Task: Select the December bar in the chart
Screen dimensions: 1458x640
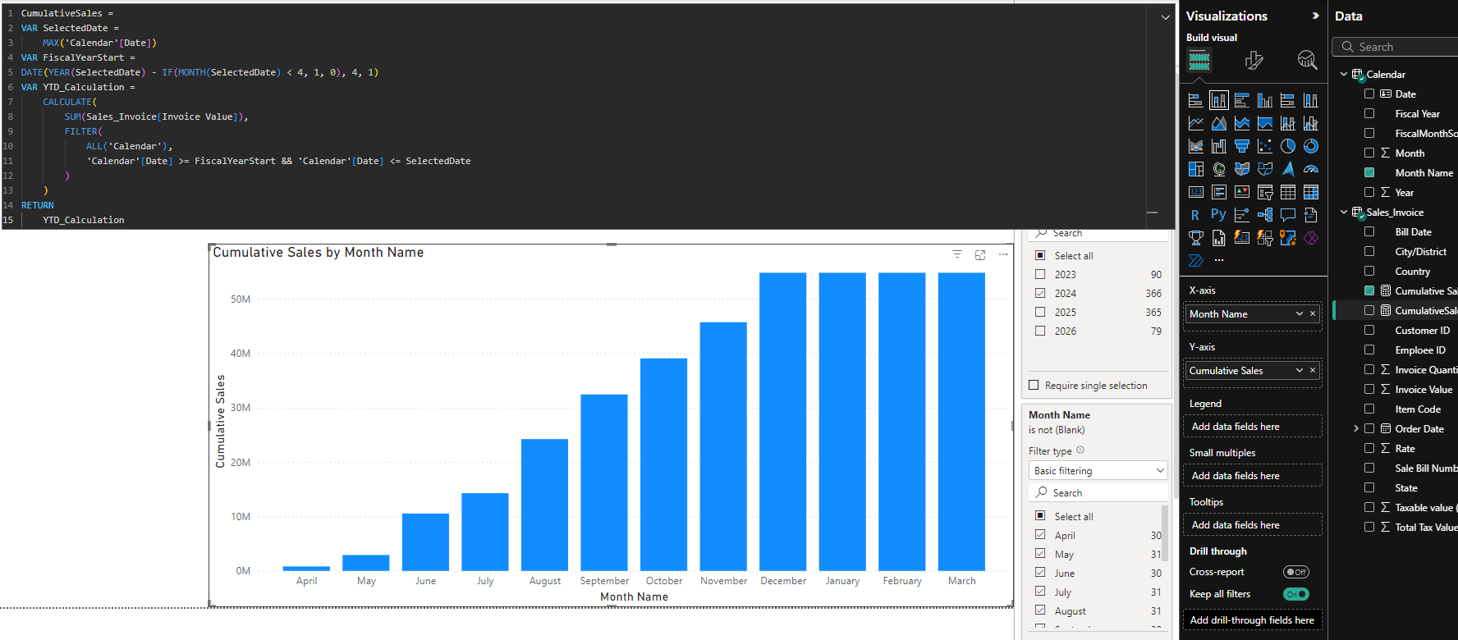Action: [783, 421]
